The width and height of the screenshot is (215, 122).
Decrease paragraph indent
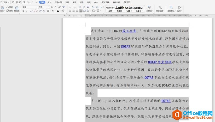coord(80,7)
